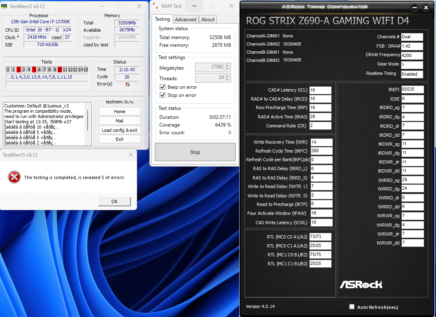Click the Channels # field showing Dual
436x317 pixels.
[x=412, y=37]
